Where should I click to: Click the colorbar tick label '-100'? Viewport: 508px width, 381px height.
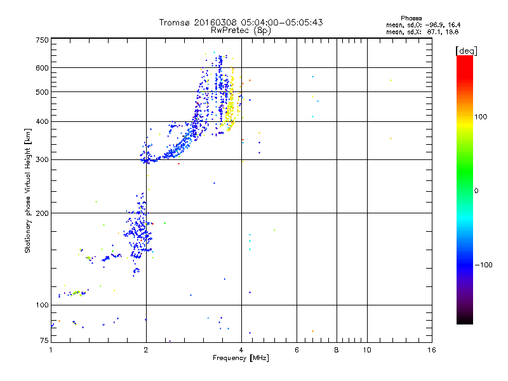[484, 265]
